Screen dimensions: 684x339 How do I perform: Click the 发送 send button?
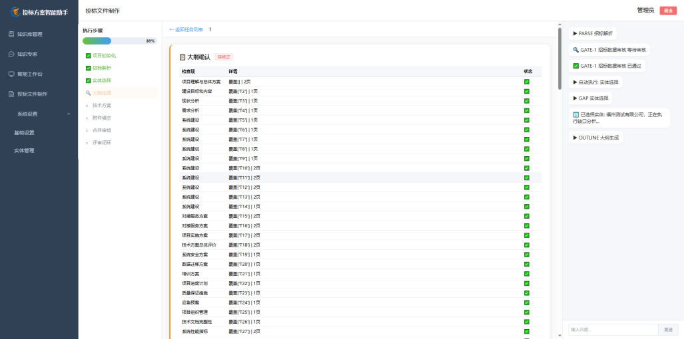[x=668, y=330]
